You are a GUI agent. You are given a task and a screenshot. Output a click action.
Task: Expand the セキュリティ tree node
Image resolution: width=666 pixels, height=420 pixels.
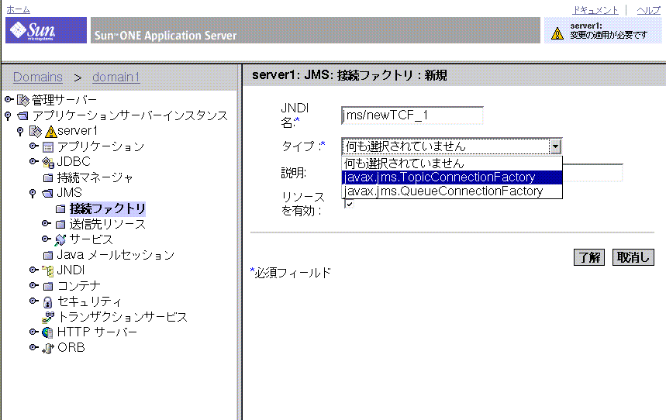(34, 301)
